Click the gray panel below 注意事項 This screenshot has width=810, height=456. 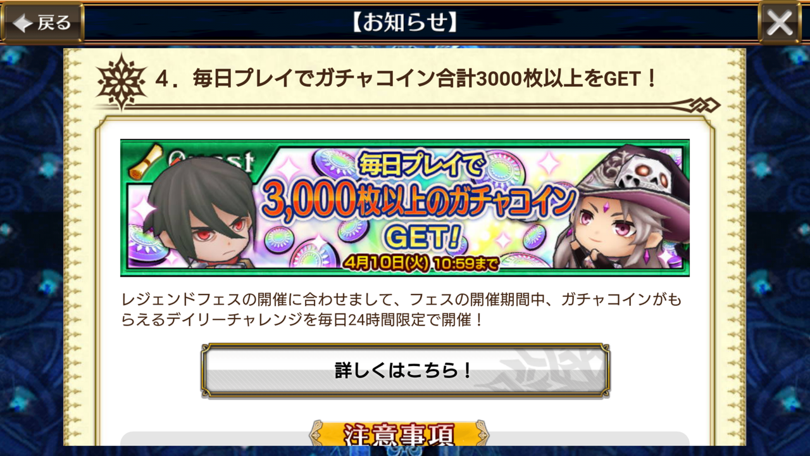(405, 440)
